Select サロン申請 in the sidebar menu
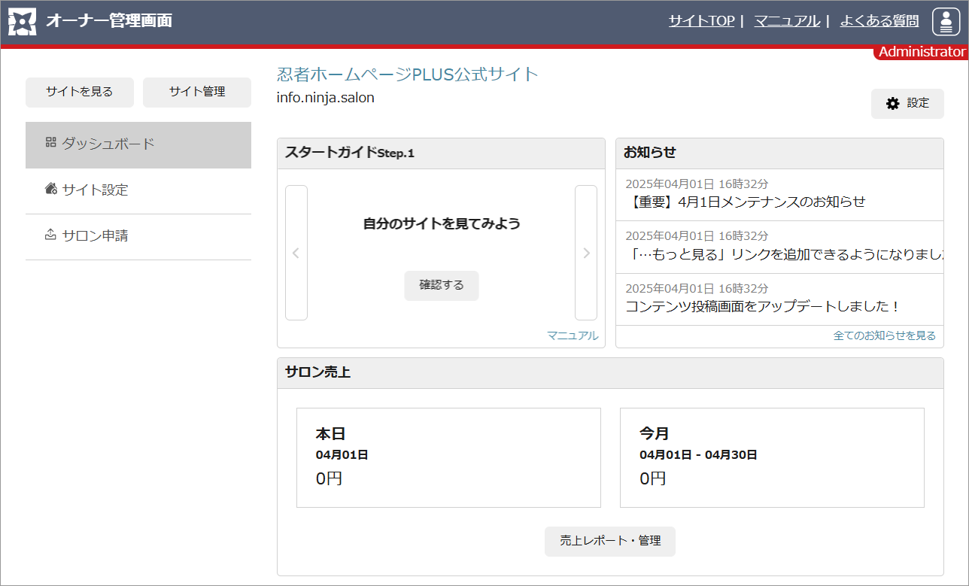The width and height of the screenshot is (969, 586). (95, 236)
